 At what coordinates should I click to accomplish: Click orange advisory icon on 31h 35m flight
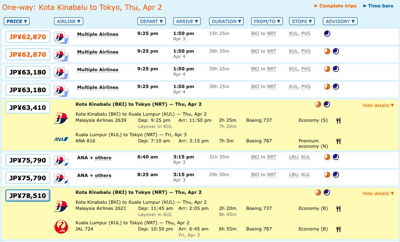pyautogui.click(x=327, y=157)
